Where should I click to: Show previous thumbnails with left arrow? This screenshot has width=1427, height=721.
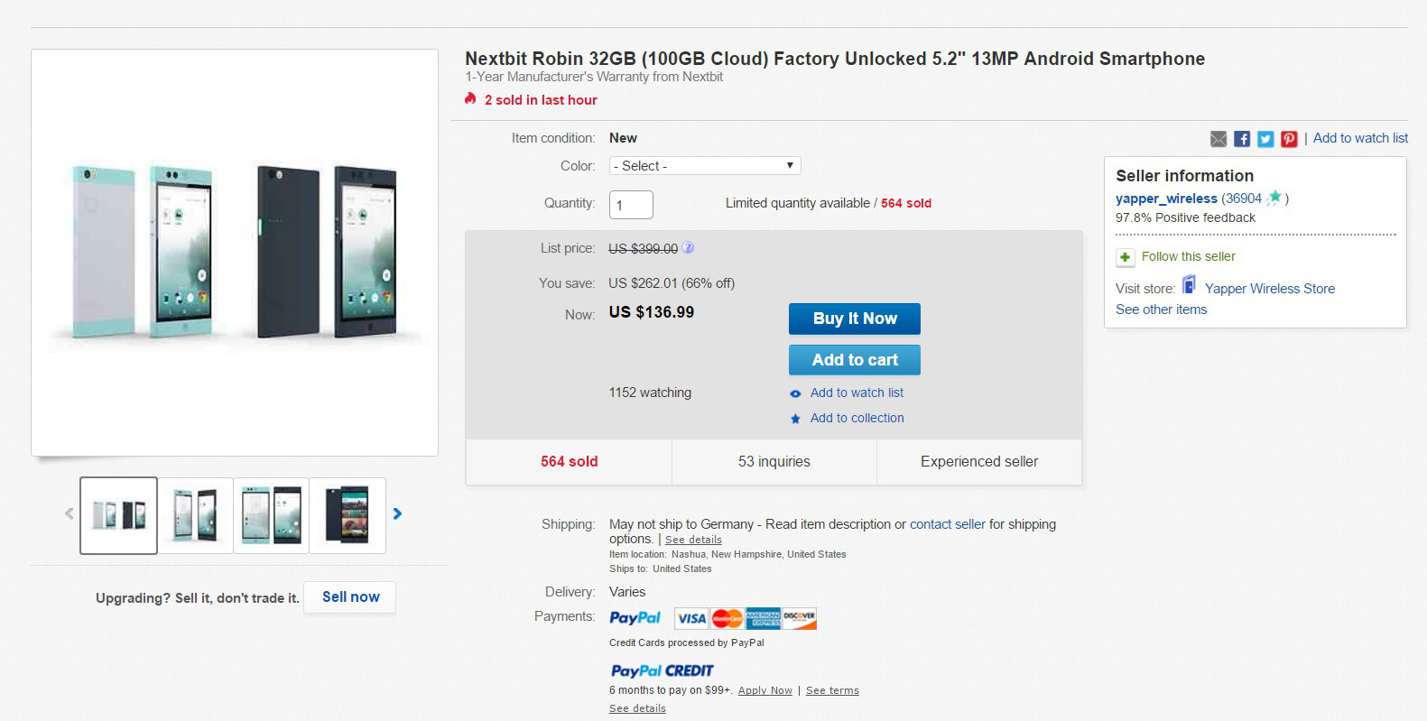coord(69,513)
